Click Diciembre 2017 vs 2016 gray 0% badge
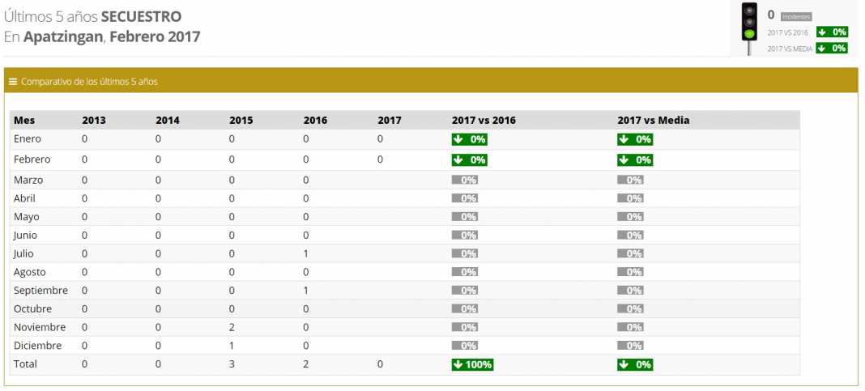The image size is (865, 391). [465, 346]
